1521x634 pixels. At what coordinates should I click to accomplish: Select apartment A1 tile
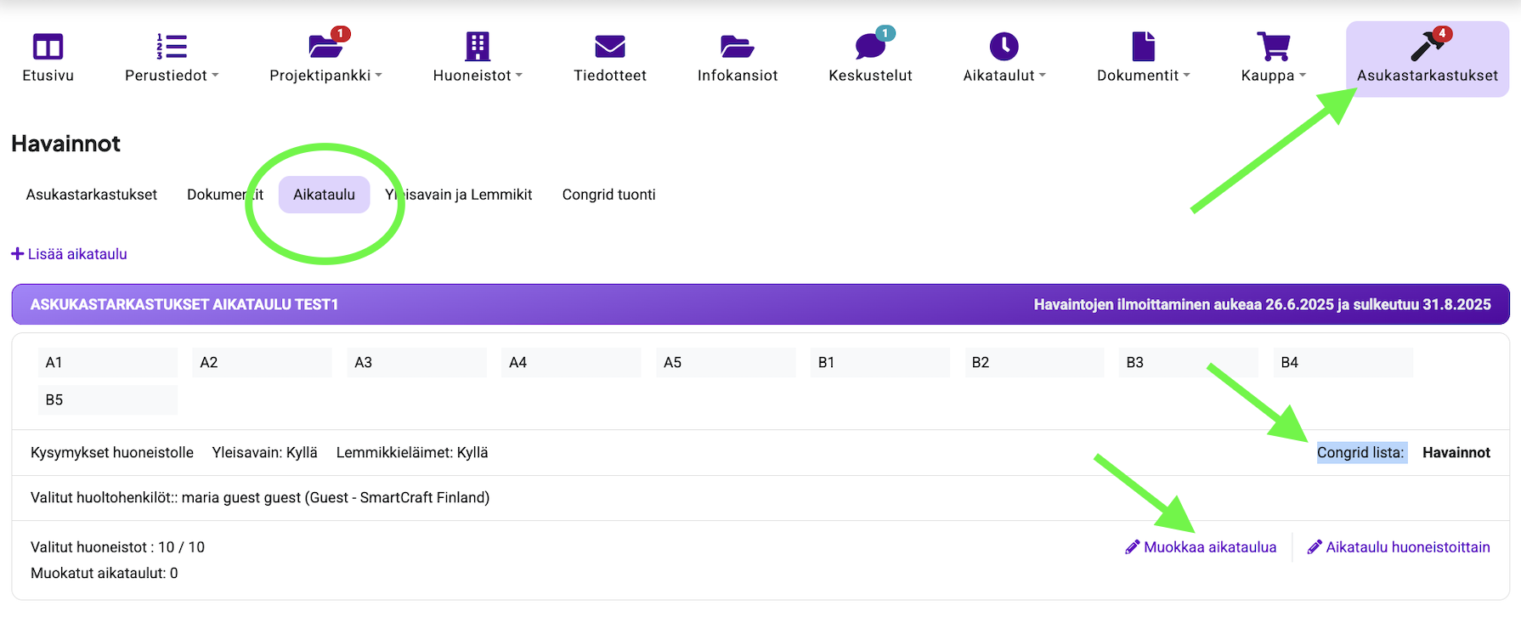(107, 362)
